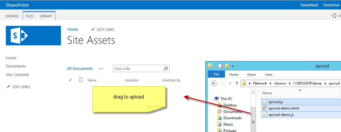Click the file type column icon
The height and width of the screenshot is (132, 341).
(x=81, y=80)
